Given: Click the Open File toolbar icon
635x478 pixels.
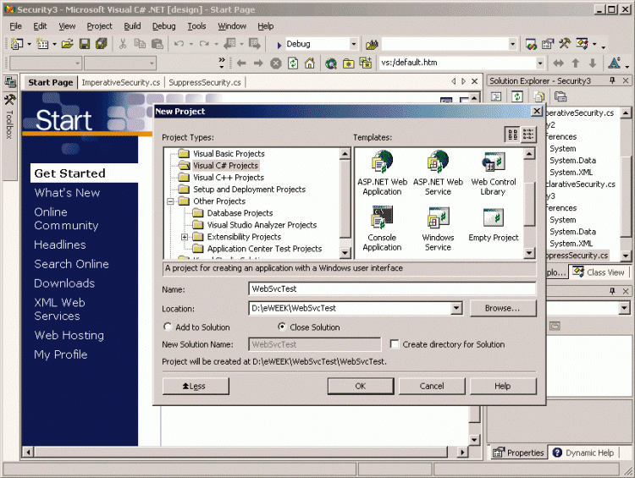Looking at the screenshot, I should click(67, 44).
